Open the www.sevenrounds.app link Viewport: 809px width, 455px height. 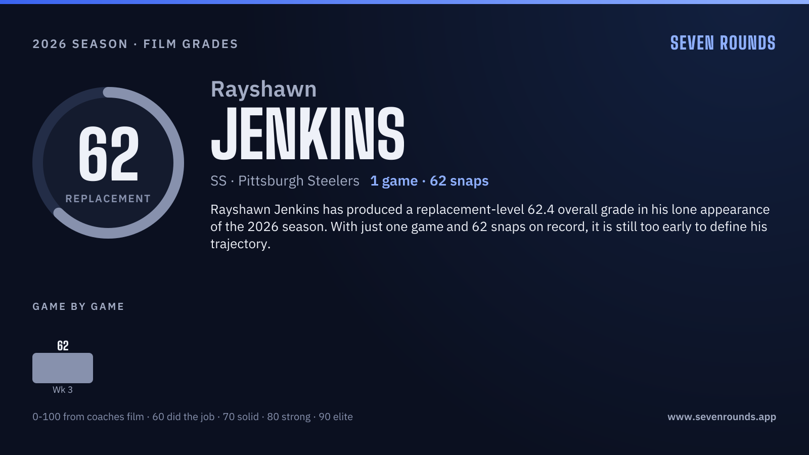722,417
